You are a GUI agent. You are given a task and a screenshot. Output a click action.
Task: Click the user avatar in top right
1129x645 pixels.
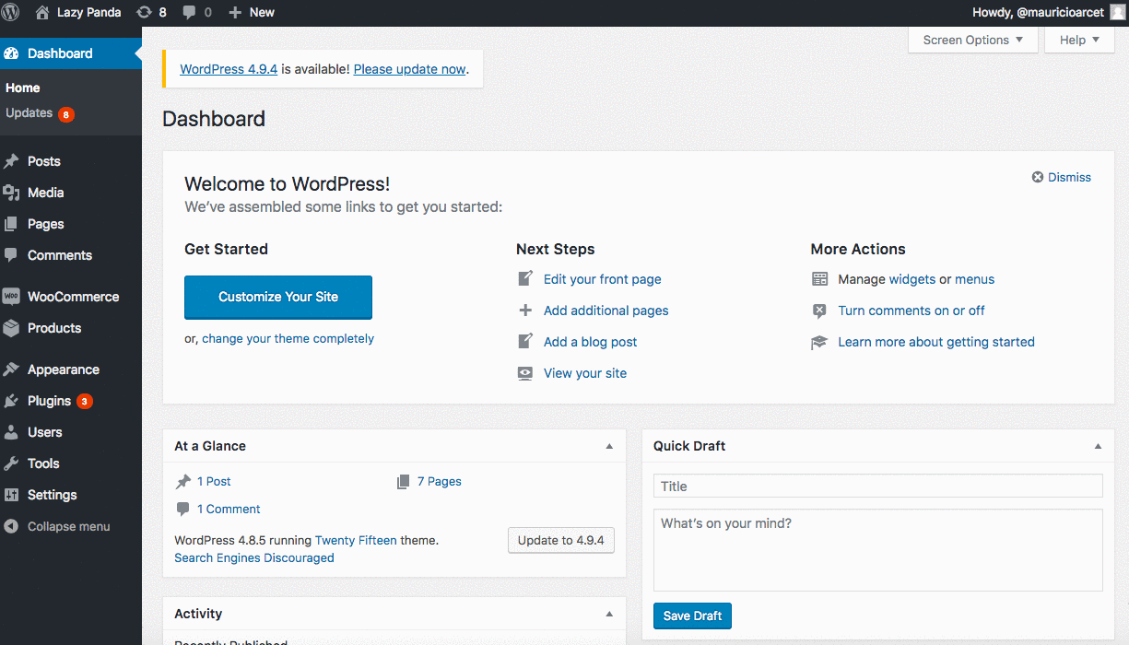click(1117, 12)
